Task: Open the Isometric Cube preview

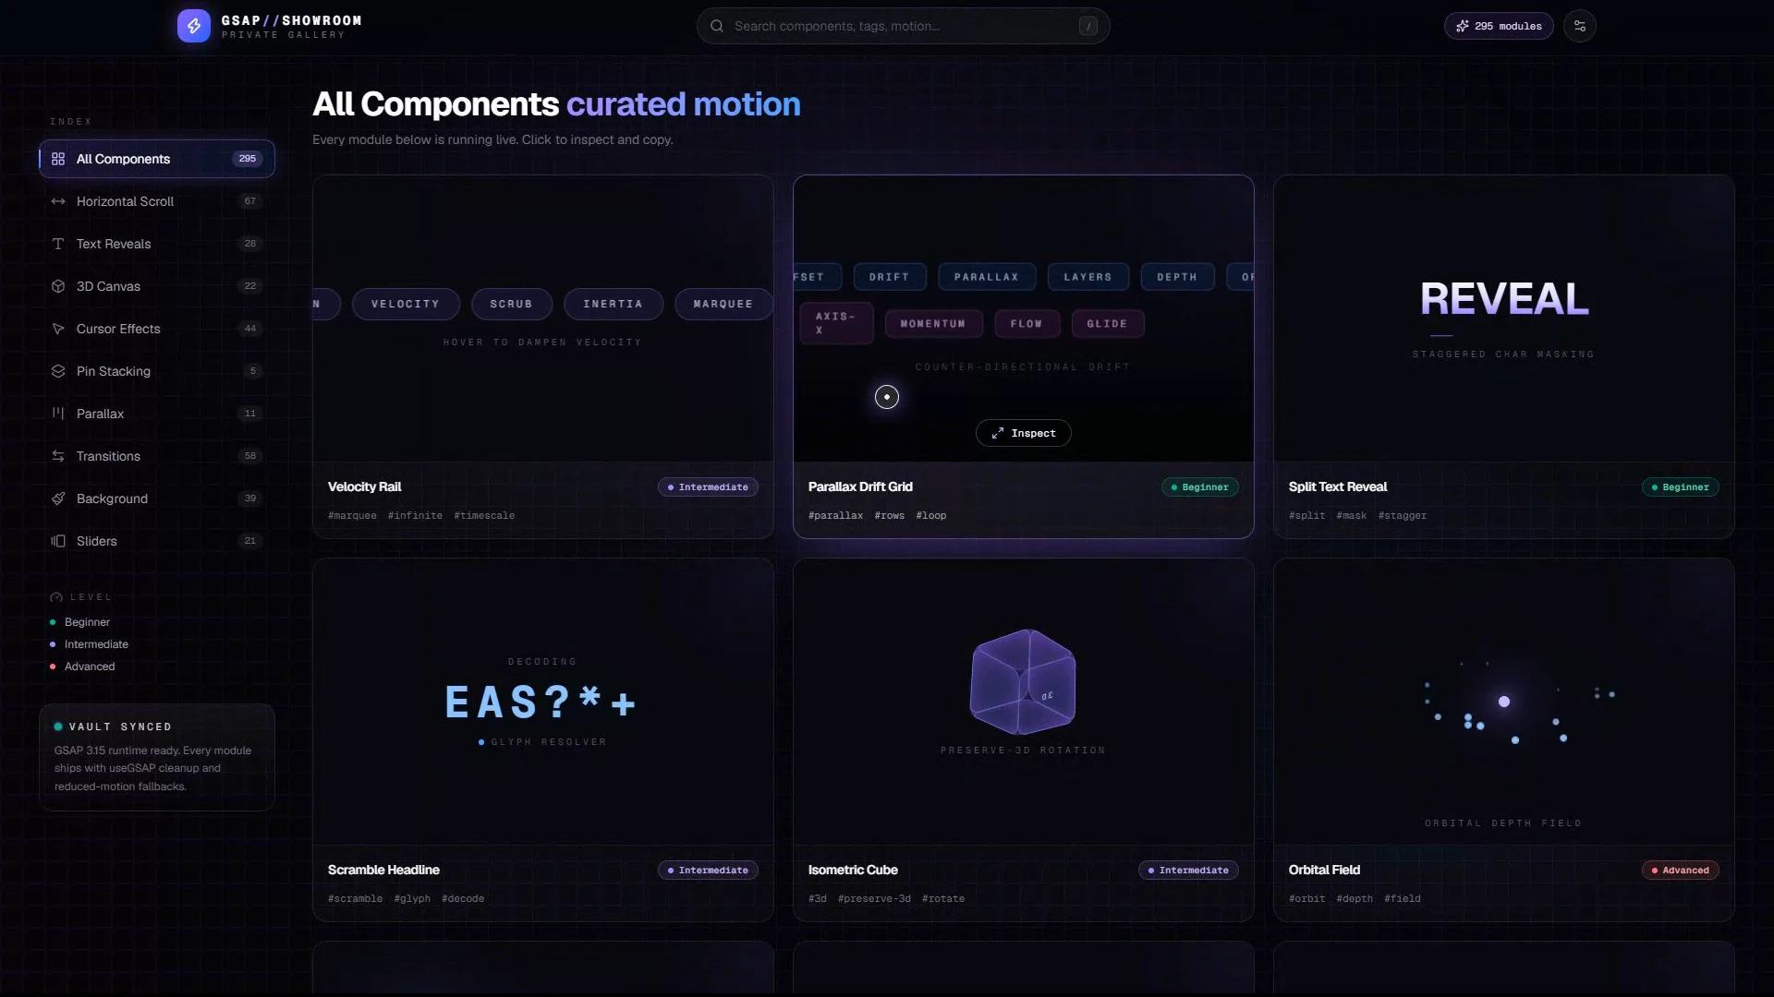Action: (x=1023, y=702)
